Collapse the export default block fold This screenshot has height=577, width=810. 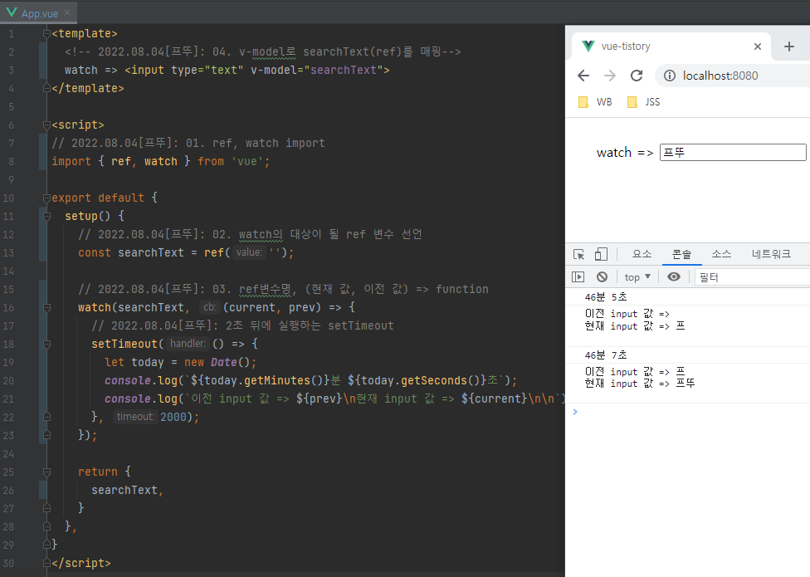tap(47, 198)
